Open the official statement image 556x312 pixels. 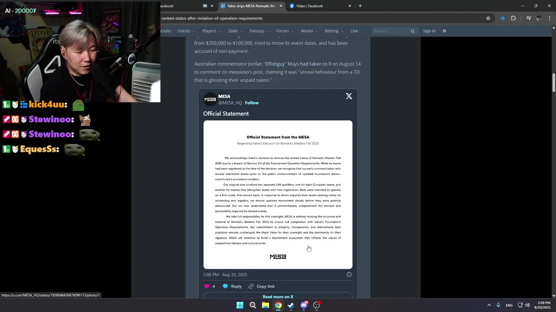coord(278,195)
